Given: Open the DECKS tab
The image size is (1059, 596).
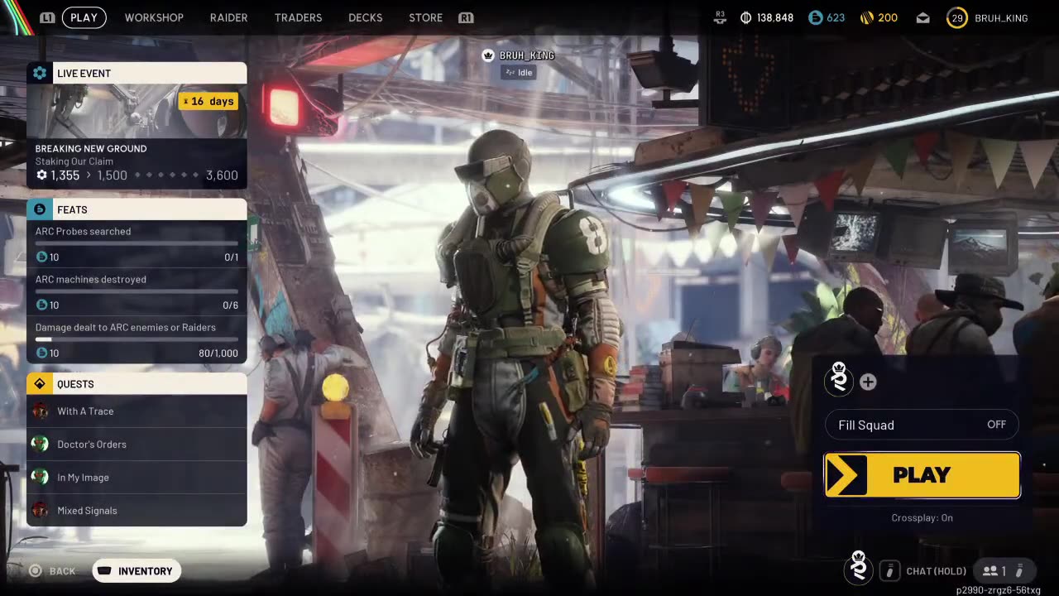Looking at the screenshot, I should click(x=365, y=17).
